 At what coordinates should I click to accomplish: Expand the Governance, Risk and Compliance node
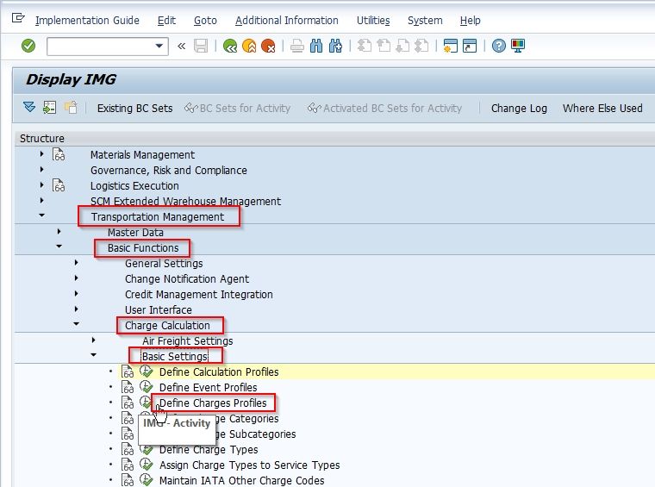coord(41,170)
